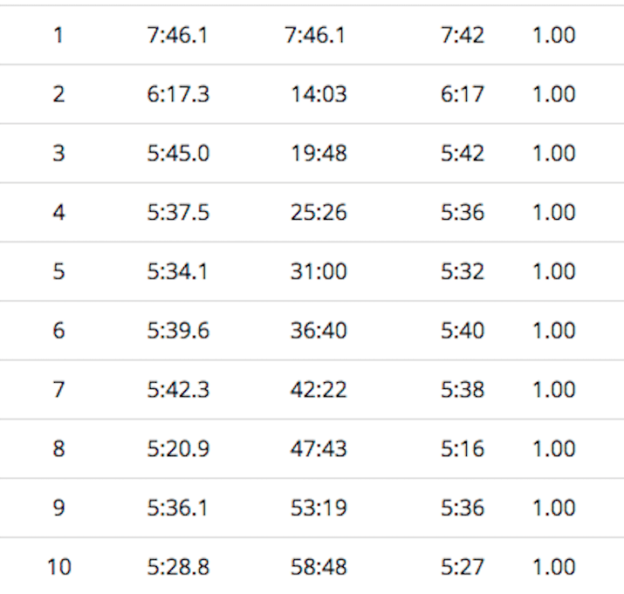Select the 5:27 pace value
This screenshot has width=624, height=594.
pyautogui.click(x=463, y=568)
